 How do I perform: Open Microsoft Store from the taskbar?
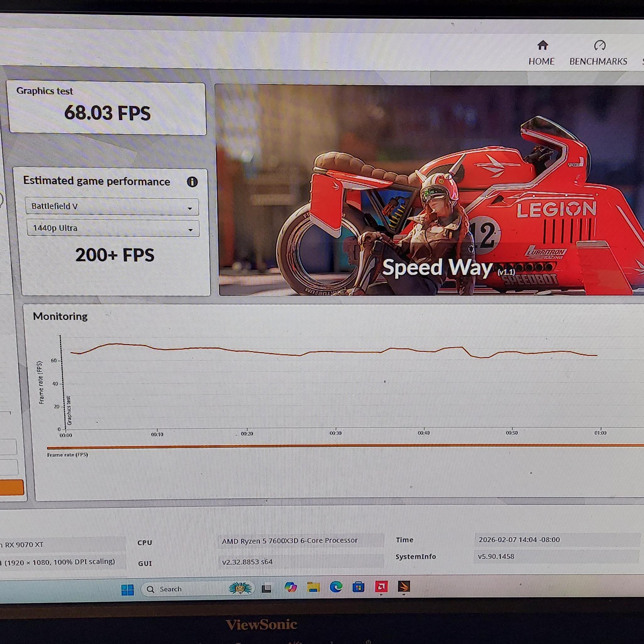coord(358,587)
